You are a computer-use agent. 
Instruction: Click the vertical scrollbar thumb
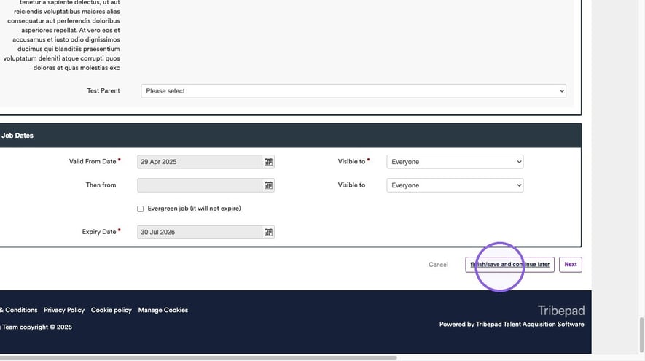(641, 335)
